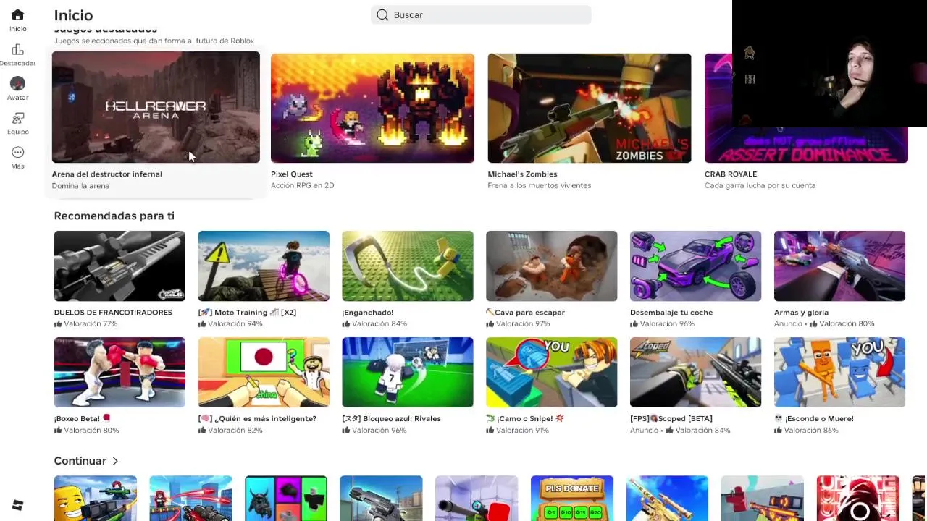This screenshot has height=521, width=927.
Task: Click the 'CRAB ROYALE' game title
Action: click(x=731, y=174)
